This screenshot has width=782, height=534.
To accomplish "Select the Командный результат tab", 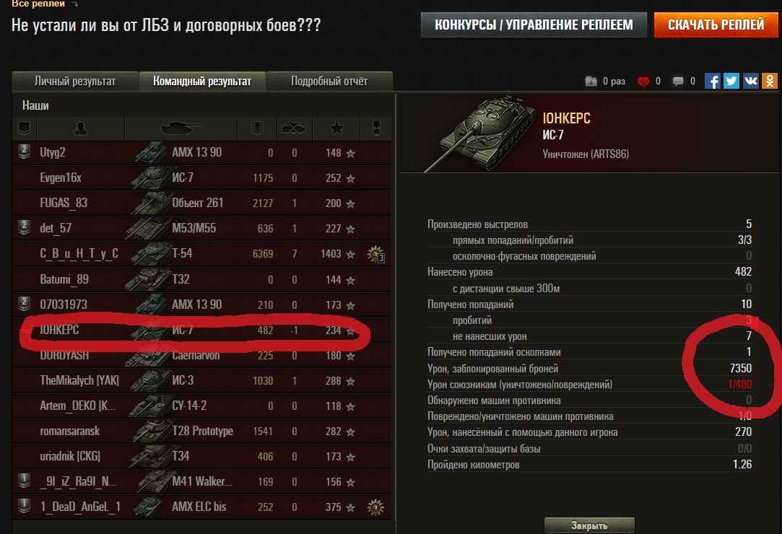I will (x=202, y=82).
